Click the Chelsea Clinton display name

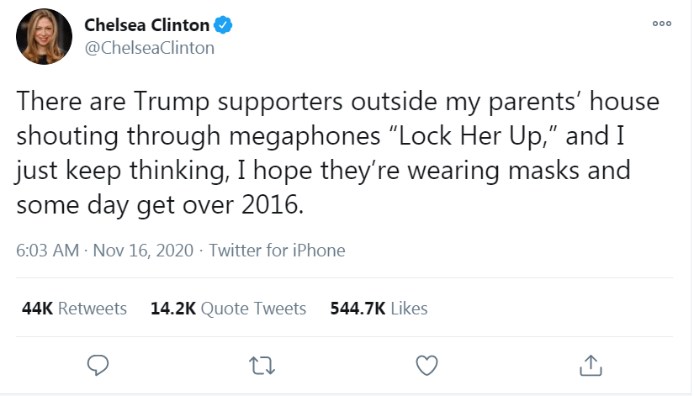pos(146,24)
